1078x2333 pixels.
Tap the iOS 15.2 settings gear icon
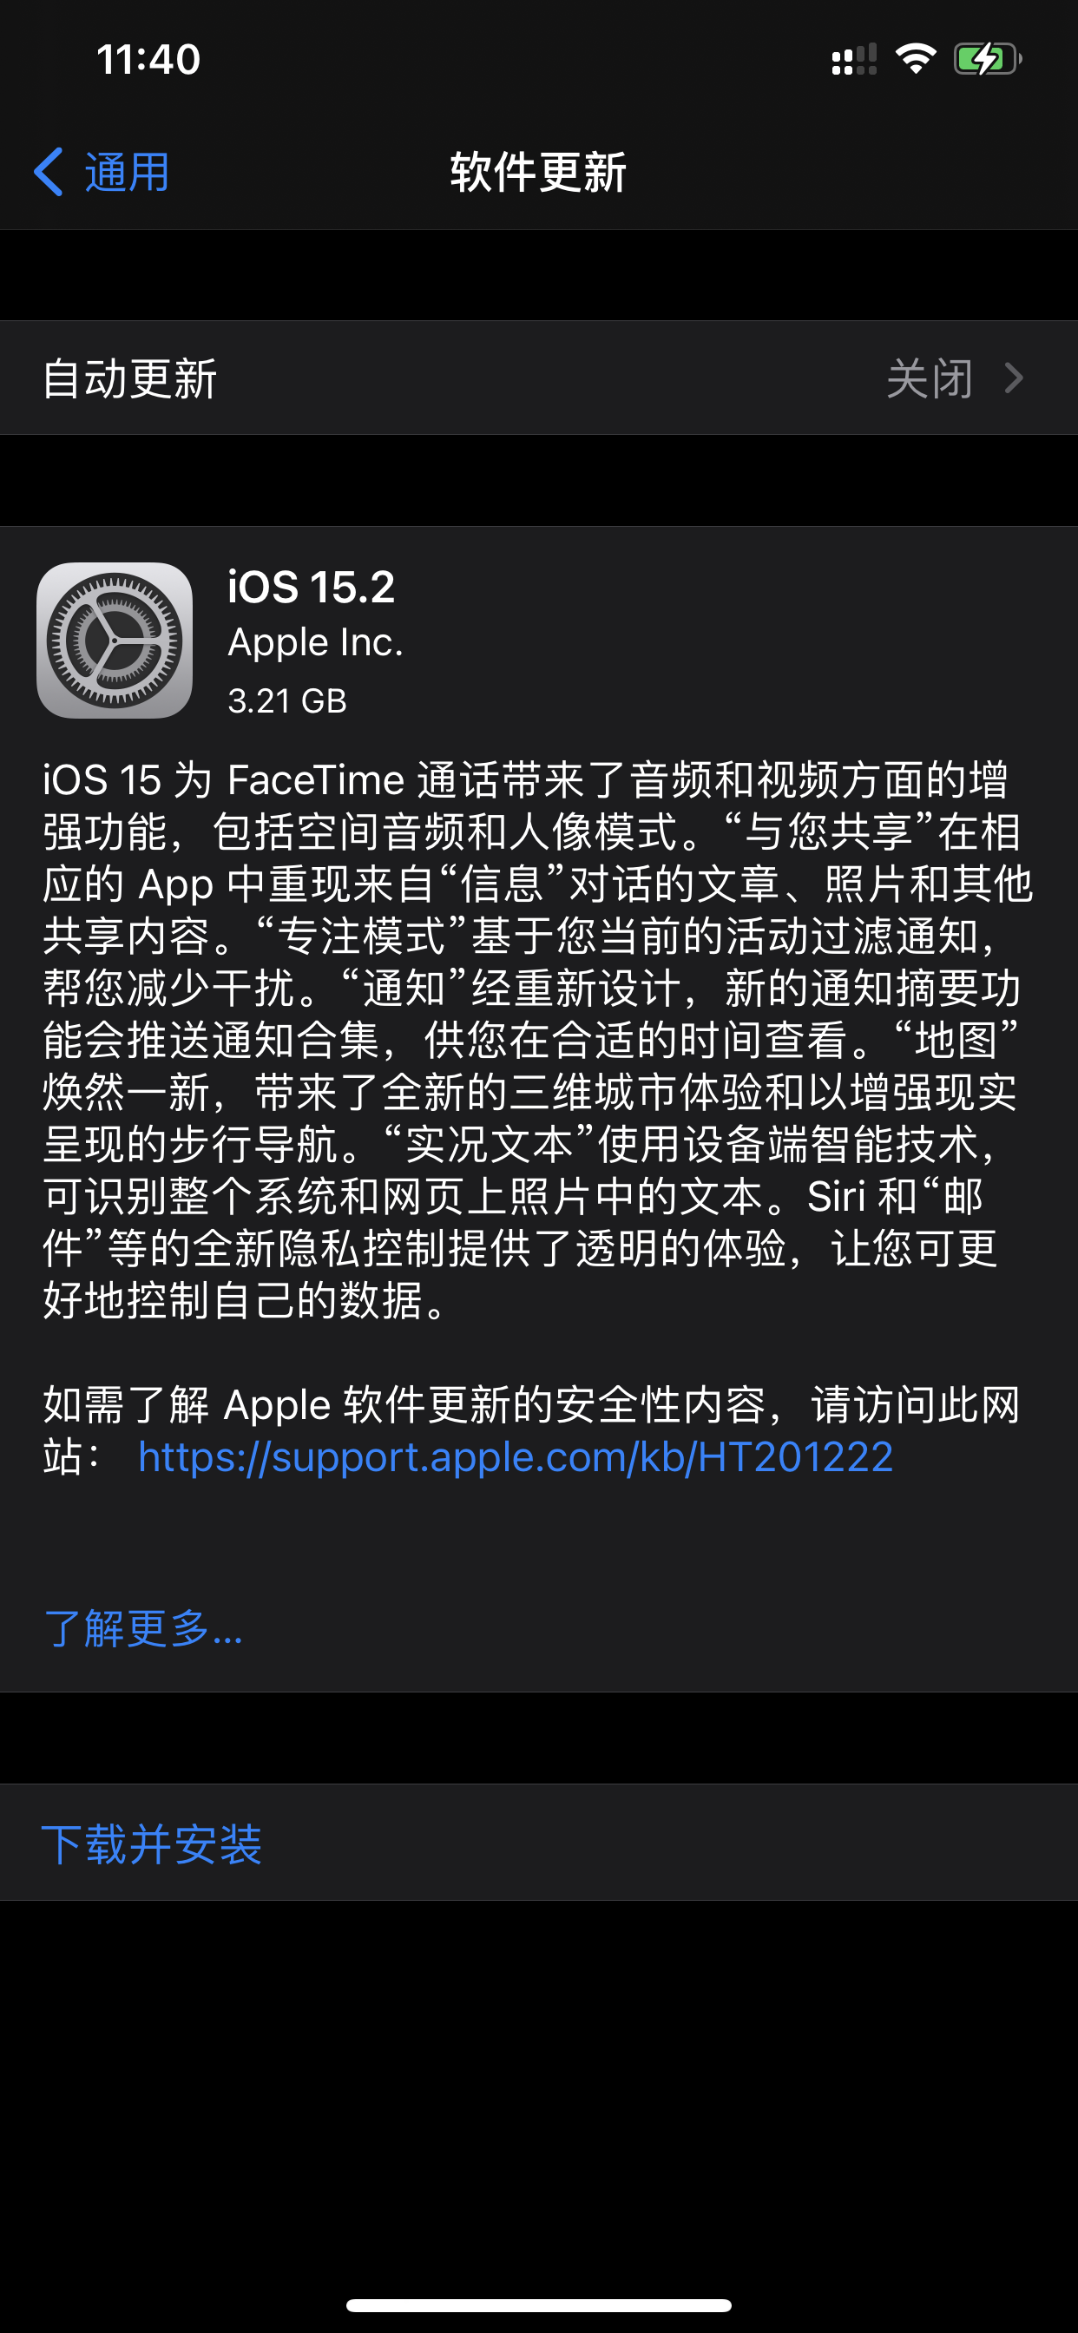tap(115, 641)
